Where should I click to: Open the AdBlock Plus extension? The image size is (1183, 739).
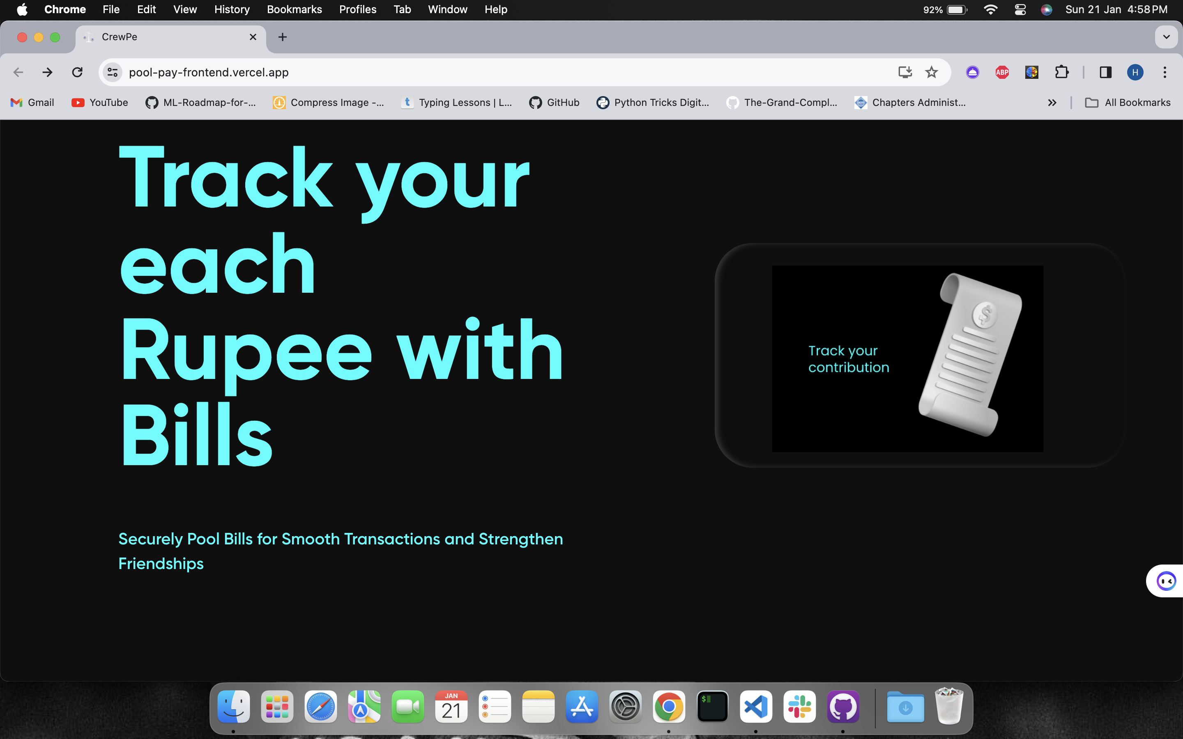[1002, 72]
